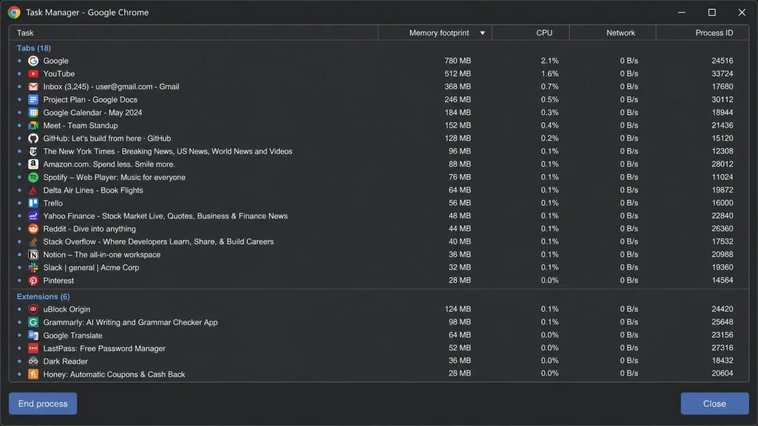Sort by Process ID column header
The image size is (758, 426).
[702, 33]
